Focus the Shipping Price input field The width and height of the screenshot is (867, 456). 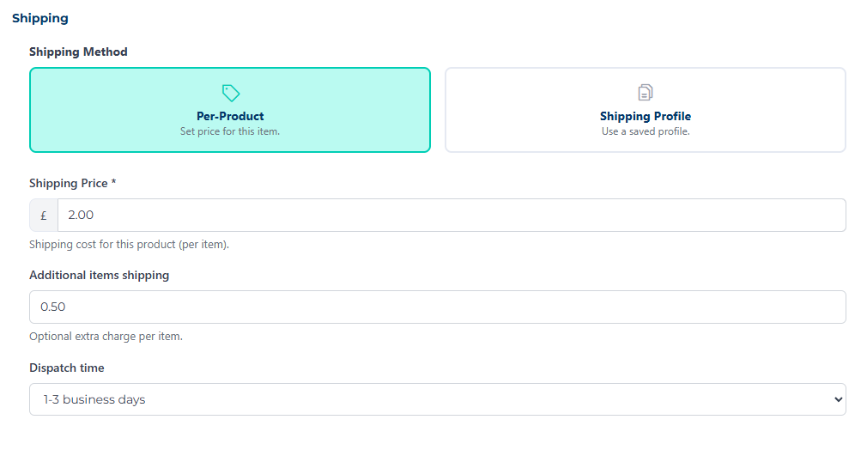pyautogui.click(x=451, y=216)
